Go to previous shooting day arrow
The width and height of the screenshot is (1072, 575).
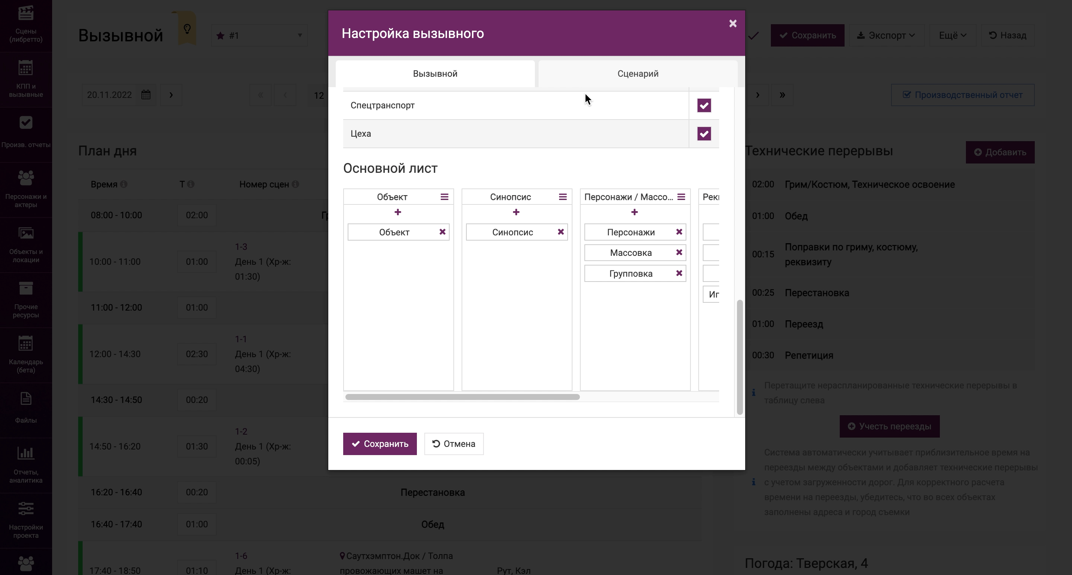pos(285,95)
